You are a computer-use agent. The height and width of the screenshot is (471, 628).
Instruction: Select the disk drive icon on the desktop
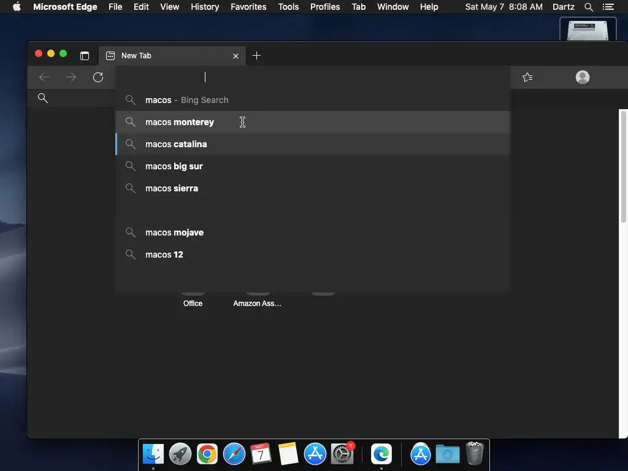click(x=588, y=29)
